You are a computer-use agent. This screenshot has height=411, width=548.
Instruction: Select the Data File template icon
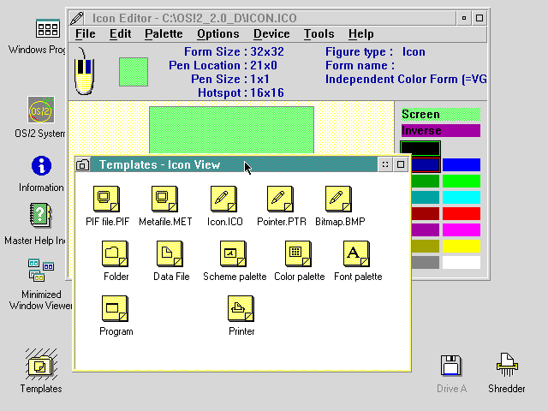click(x=170, y=253)
